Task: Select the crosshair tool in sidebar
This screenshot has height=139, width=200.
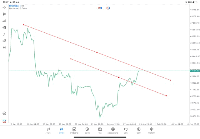Action: coord(4,7)
